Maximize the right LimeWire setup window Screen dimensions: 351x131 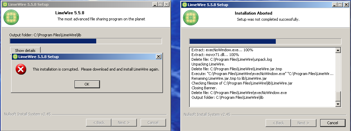340,4
